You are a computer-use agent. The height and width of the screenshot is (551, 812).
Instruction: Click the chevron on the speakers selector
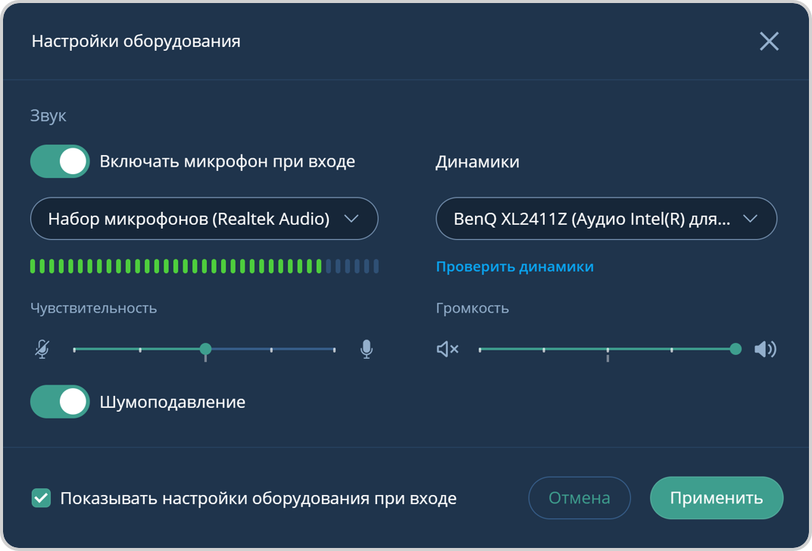(751, 218)
